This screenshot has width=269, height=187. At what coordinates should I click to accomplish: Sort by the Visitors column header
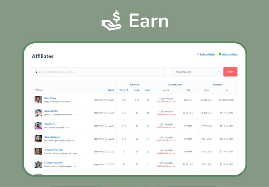click(x=124, y=90)
